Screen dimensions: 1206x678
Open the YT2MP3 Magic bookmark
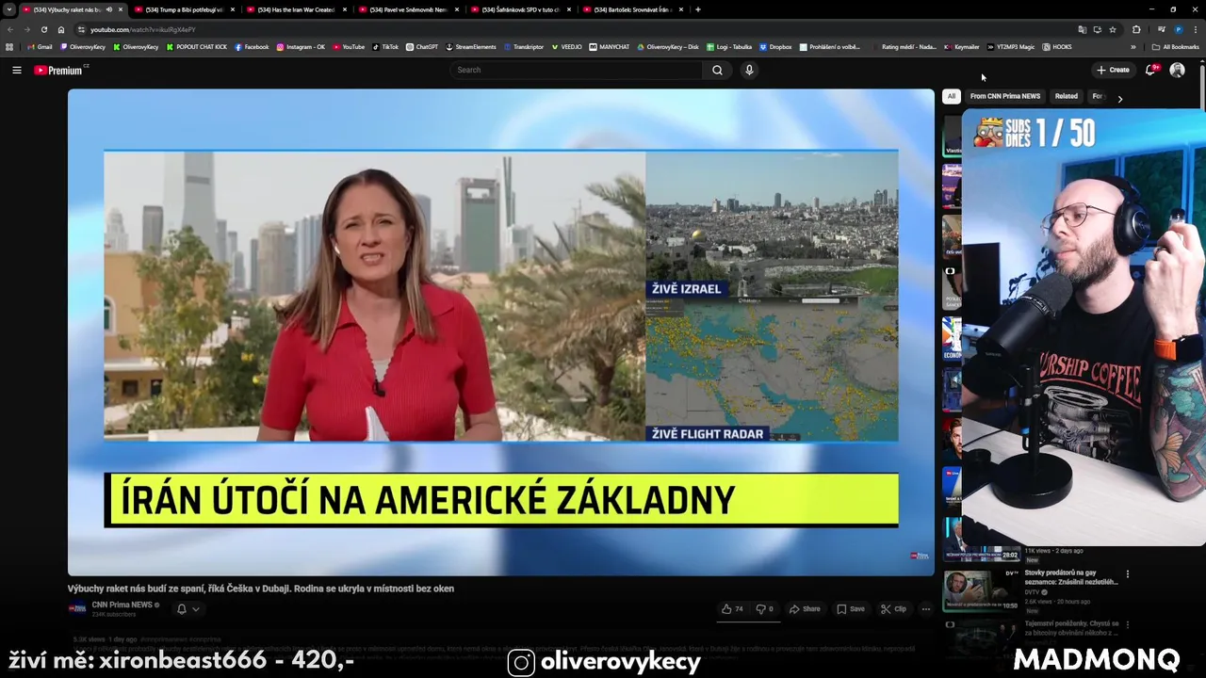point(1011,47)
